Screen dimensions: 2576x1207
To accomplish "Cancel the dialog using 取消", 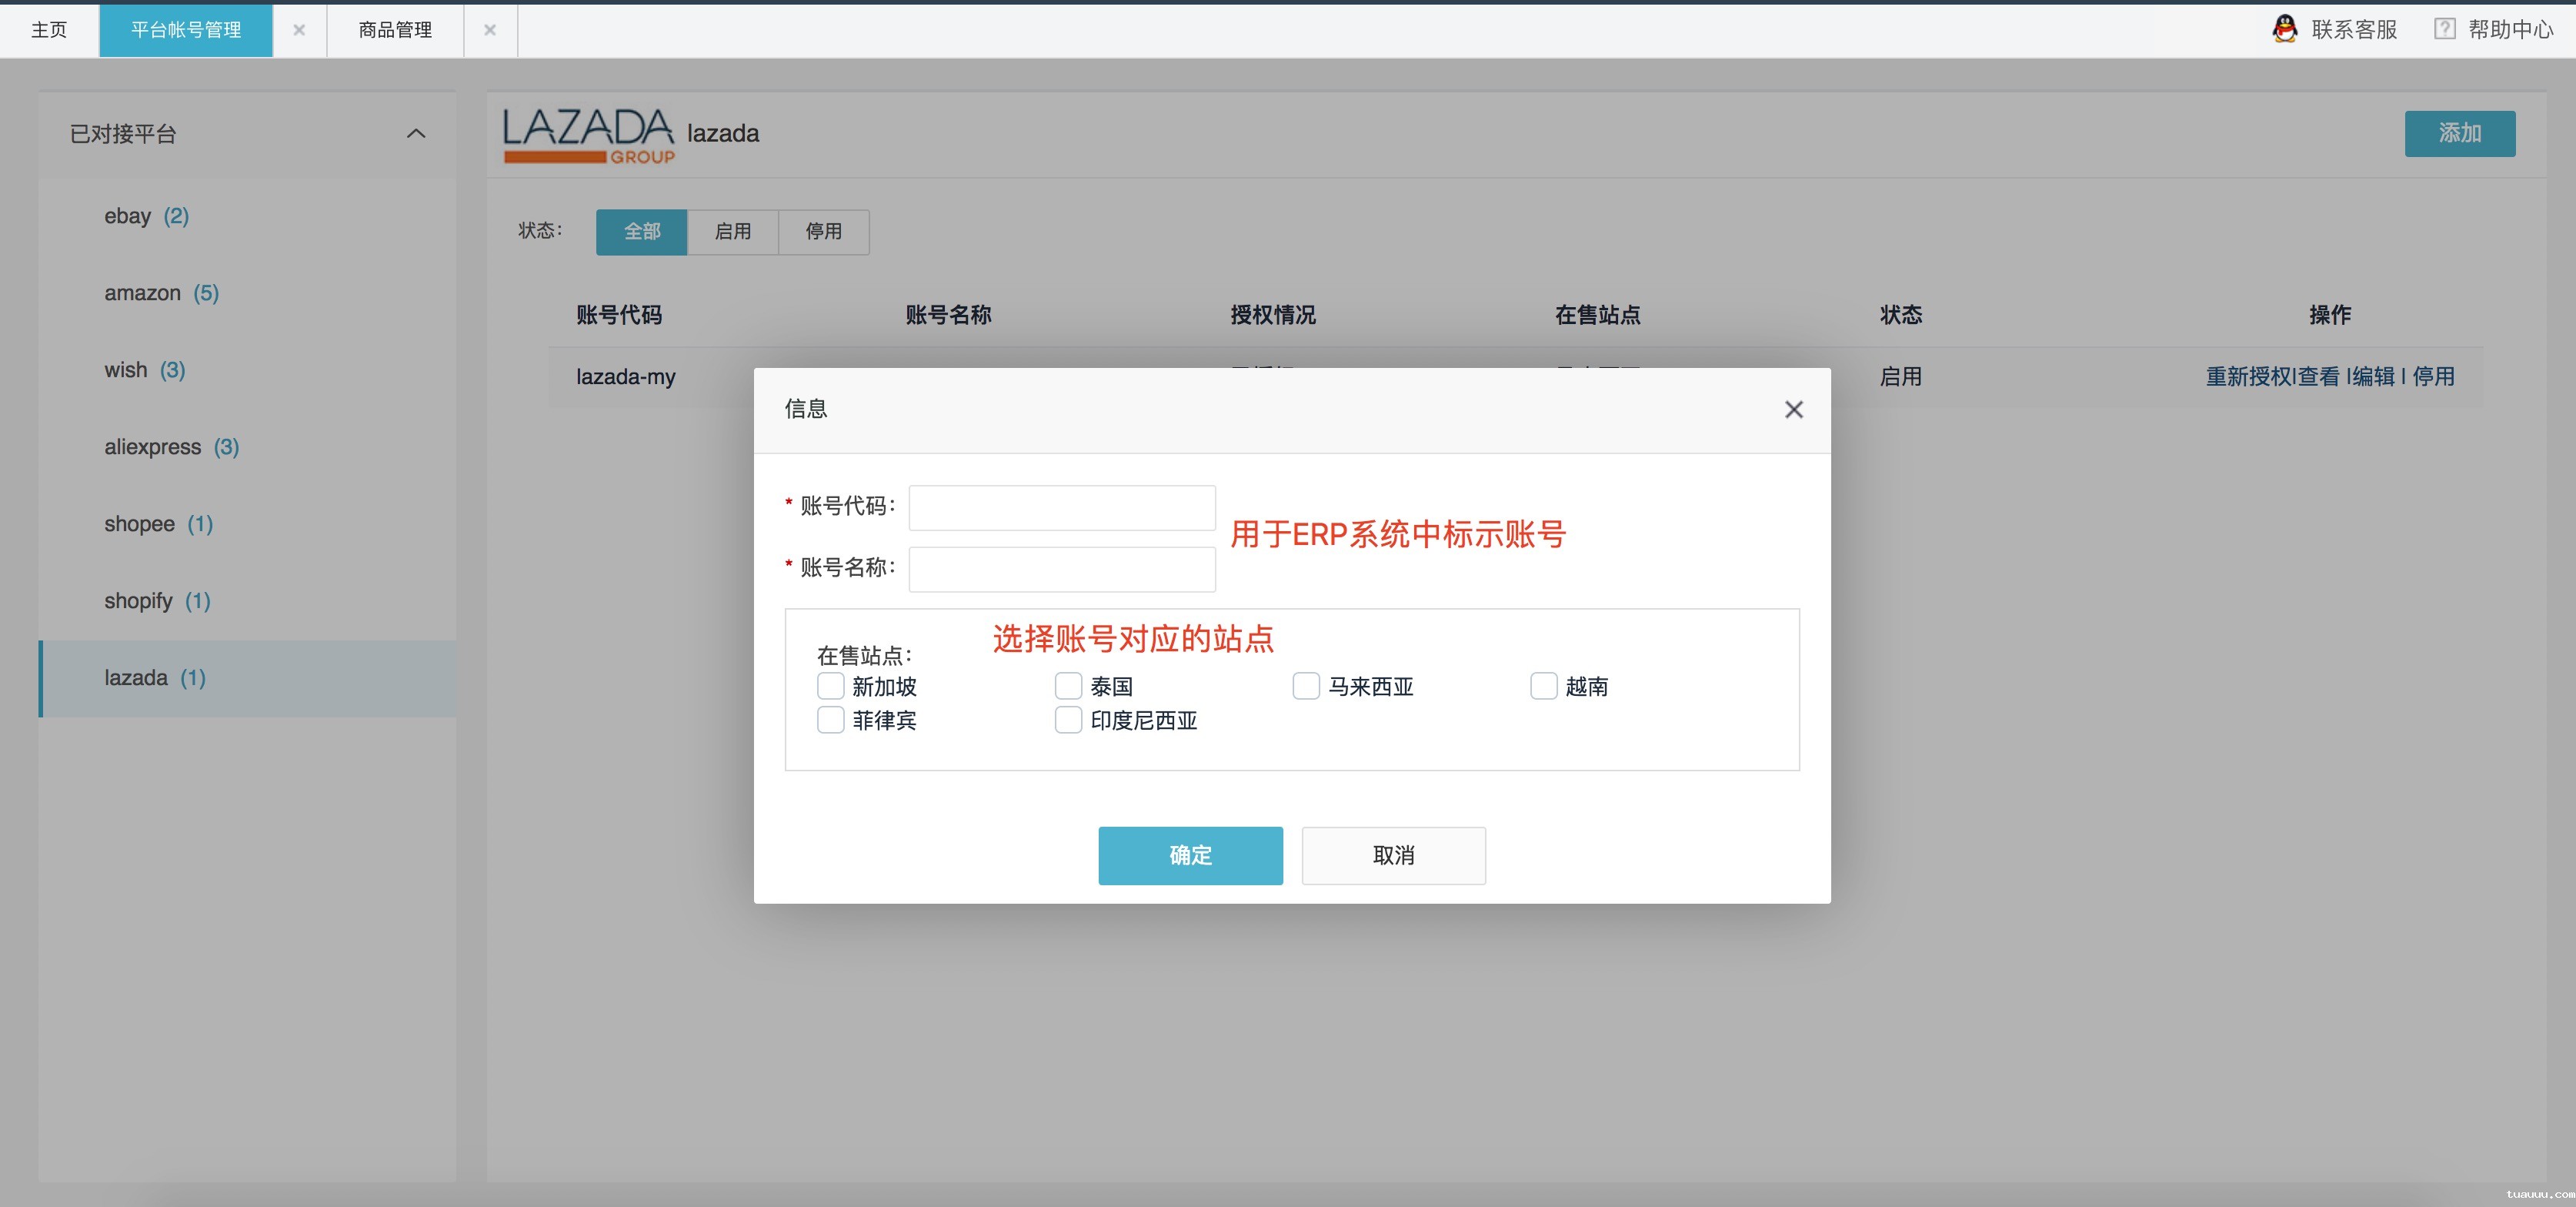I will tap(1393, 856).
